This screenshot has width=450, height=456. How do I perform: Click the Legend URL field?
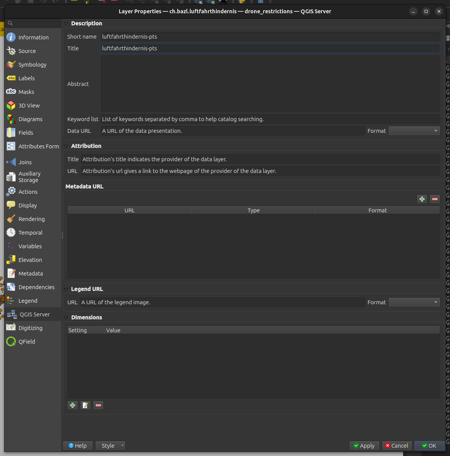click(x=222, y=302)
